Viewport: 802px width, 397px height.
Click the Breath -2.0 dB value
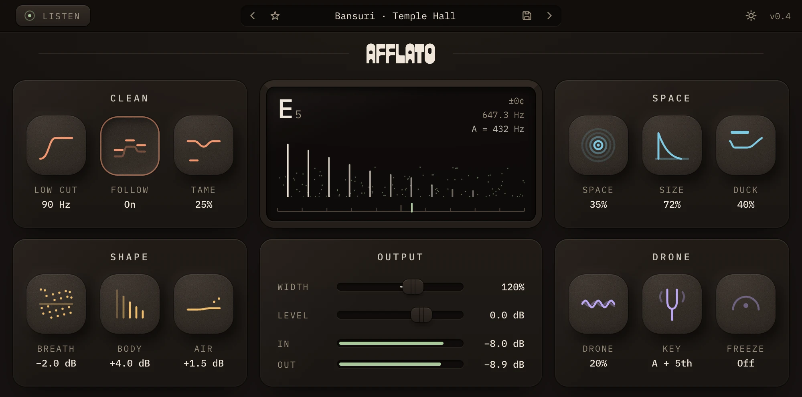click(56, 363)
